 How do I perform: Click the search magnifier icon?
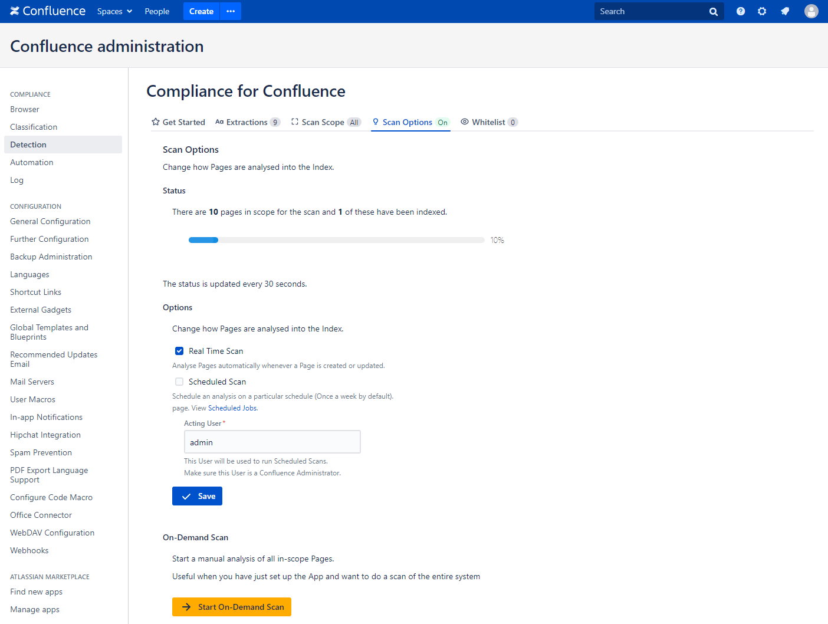click(x=714, y=12)
